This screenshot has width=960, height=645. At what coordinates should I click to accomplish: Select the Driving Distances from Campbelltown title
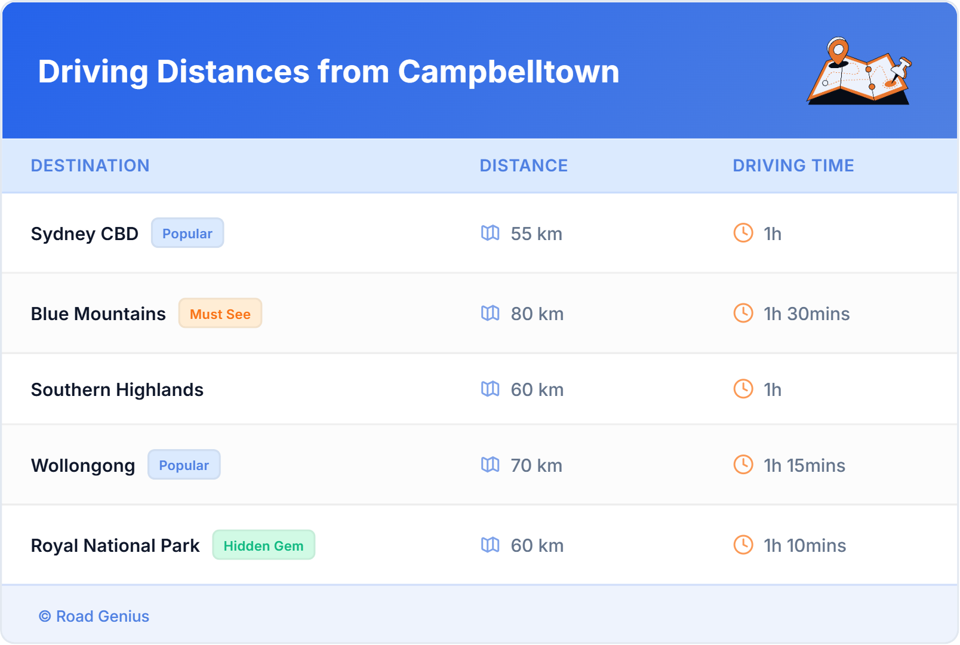(328, 72)
